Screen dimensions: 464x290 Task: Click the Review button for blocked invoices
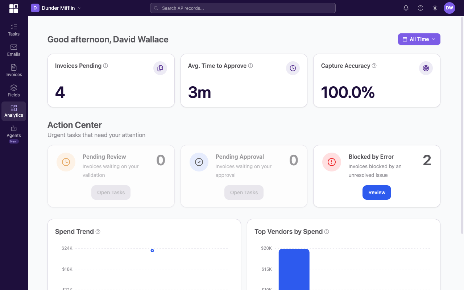click(x=377, y=192)
